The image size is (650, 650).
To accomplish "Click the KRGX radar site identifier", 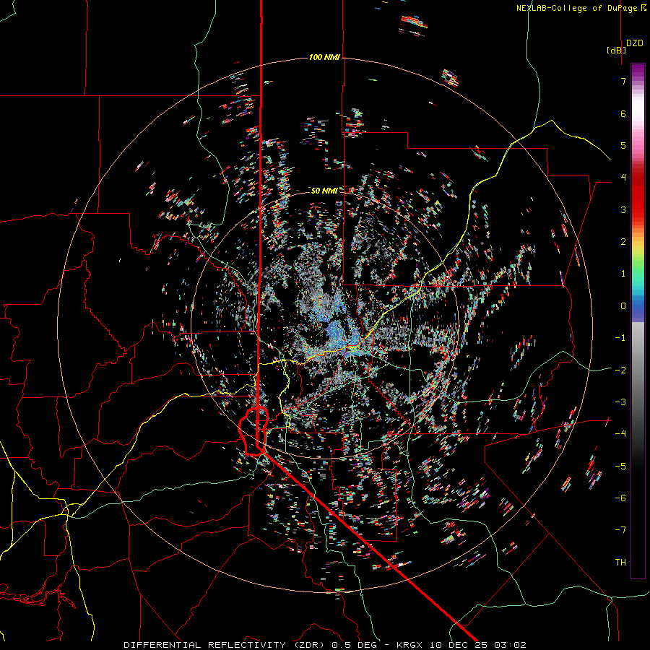I will [410, 645].
